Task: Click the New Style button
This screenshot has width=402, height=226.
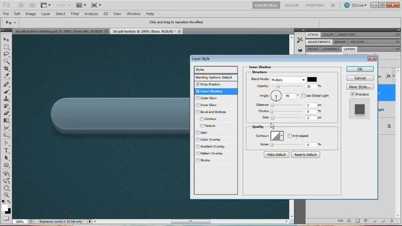Action: tap(360, 87)
